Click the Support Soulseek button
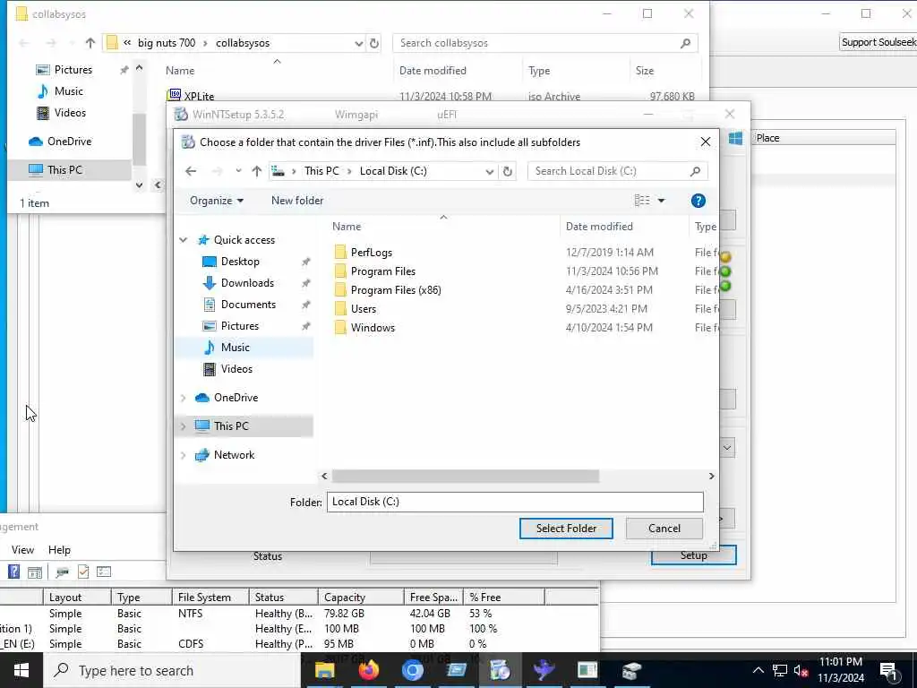Screen dimensions: 917x688 click(x=878, y=42)
